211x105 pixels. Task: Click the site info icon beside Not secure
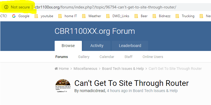6,7
